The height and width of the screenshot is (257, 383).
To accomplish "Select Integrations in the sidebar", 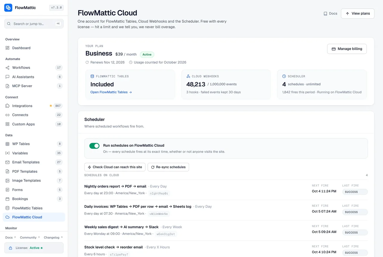I will [34, 106].
